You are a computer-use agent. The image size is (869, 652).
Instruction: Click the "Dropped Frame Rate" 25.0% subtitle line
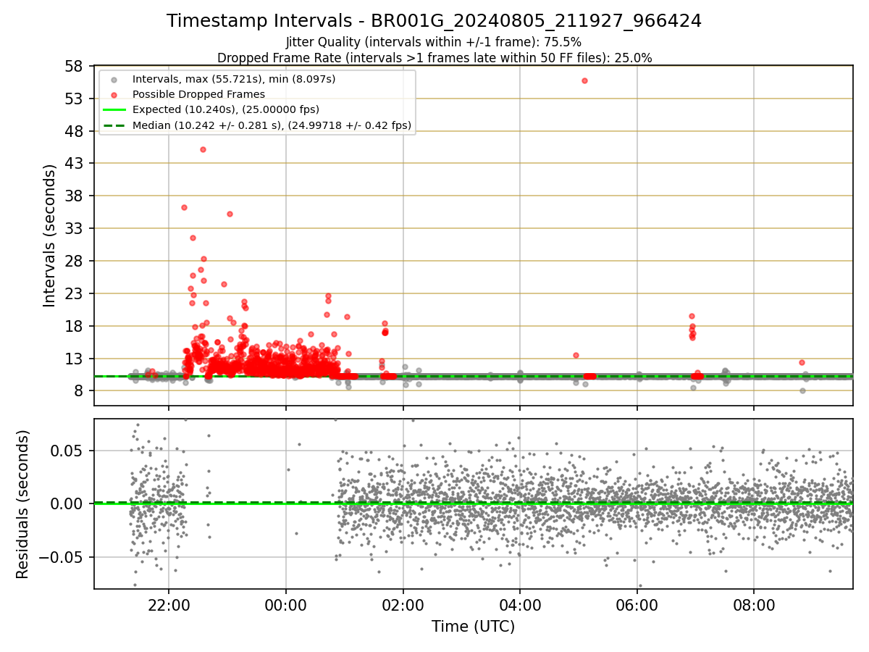(434, 58)
